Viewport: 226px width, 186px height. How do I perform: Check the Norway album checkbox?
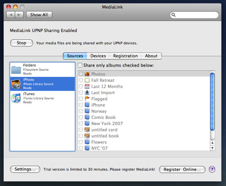click(81, 111)
